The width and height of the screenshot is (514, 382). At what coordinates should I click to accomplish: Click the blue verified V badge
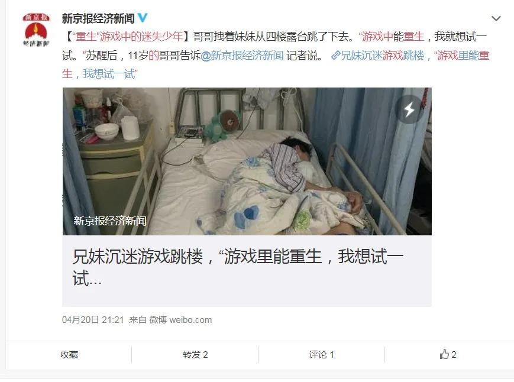click(143, 18)
